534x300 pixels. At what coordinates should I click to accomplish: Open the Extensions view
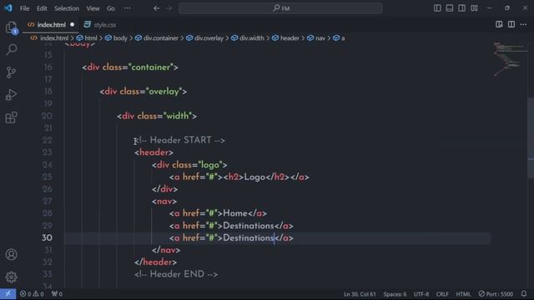(x=11, y=117)
